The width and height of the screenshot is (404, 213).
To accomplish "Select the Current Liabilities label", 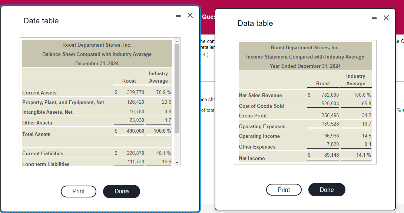I will [43, 153].
